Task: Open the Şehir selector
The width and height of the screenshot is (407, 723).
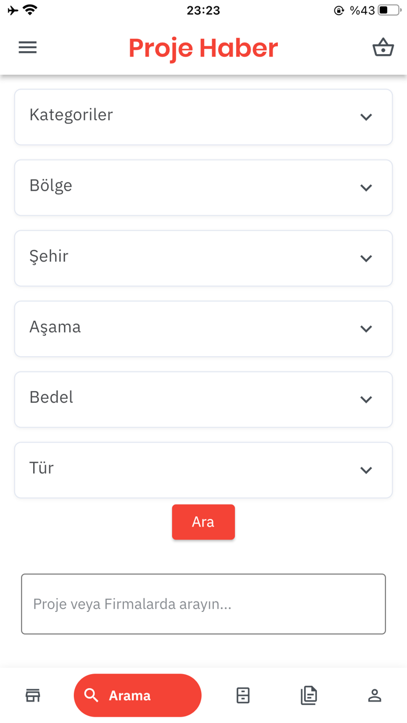Action: (x=203, y=258)
